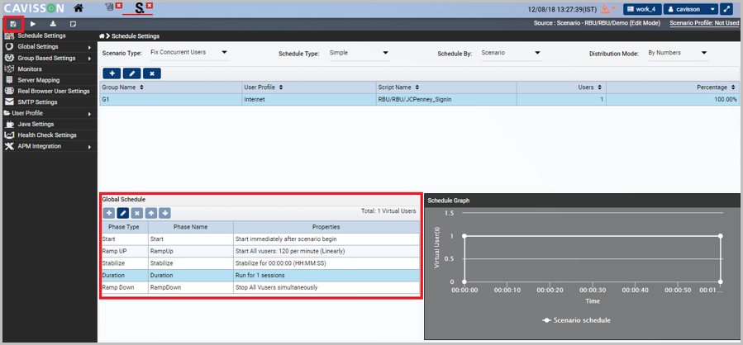Open Monitors in the left sidebar
Image resolution: width=743 pixels, height=345 pixels.
click(30, 69)
